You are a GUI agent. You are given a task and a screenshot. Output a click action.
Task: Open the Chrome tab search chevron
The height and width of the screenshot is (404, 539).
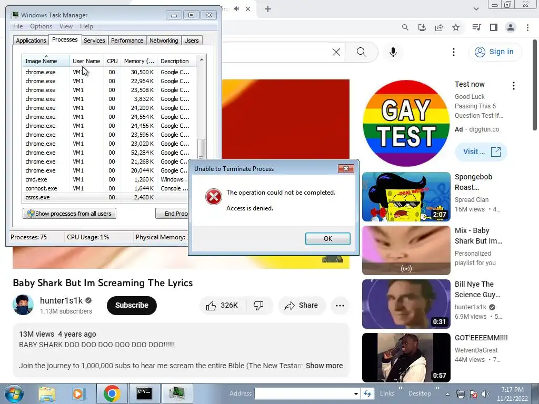pos(476,9)
